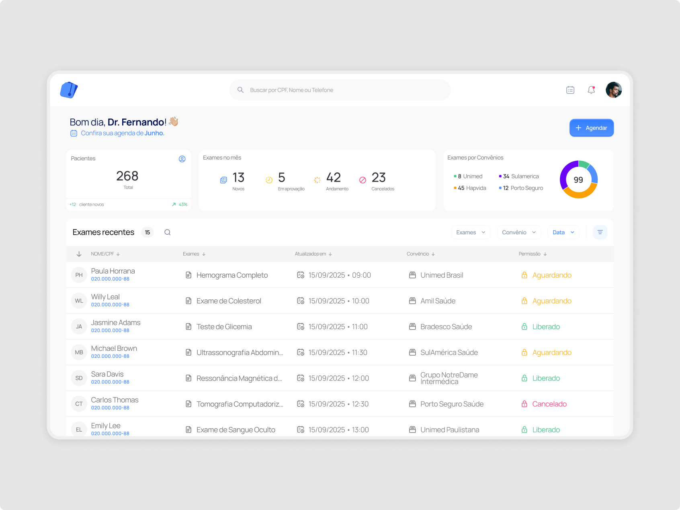Click the blue app logo icon

(69, 90)
